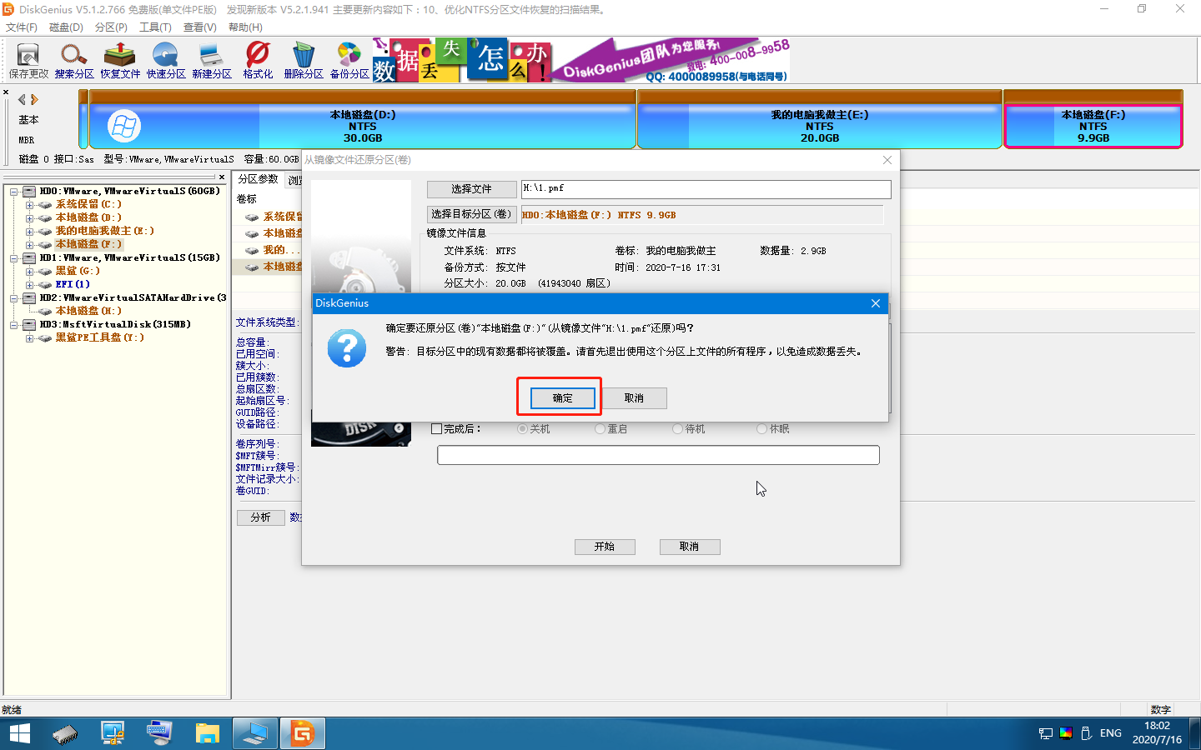
Task: Switch to the 分区参数 tab
Action: coord(258,179)
